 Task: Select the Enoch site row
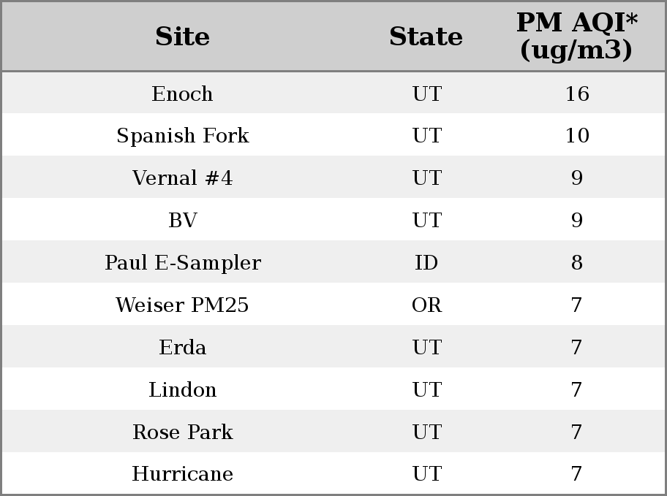(x=333, y=93)
